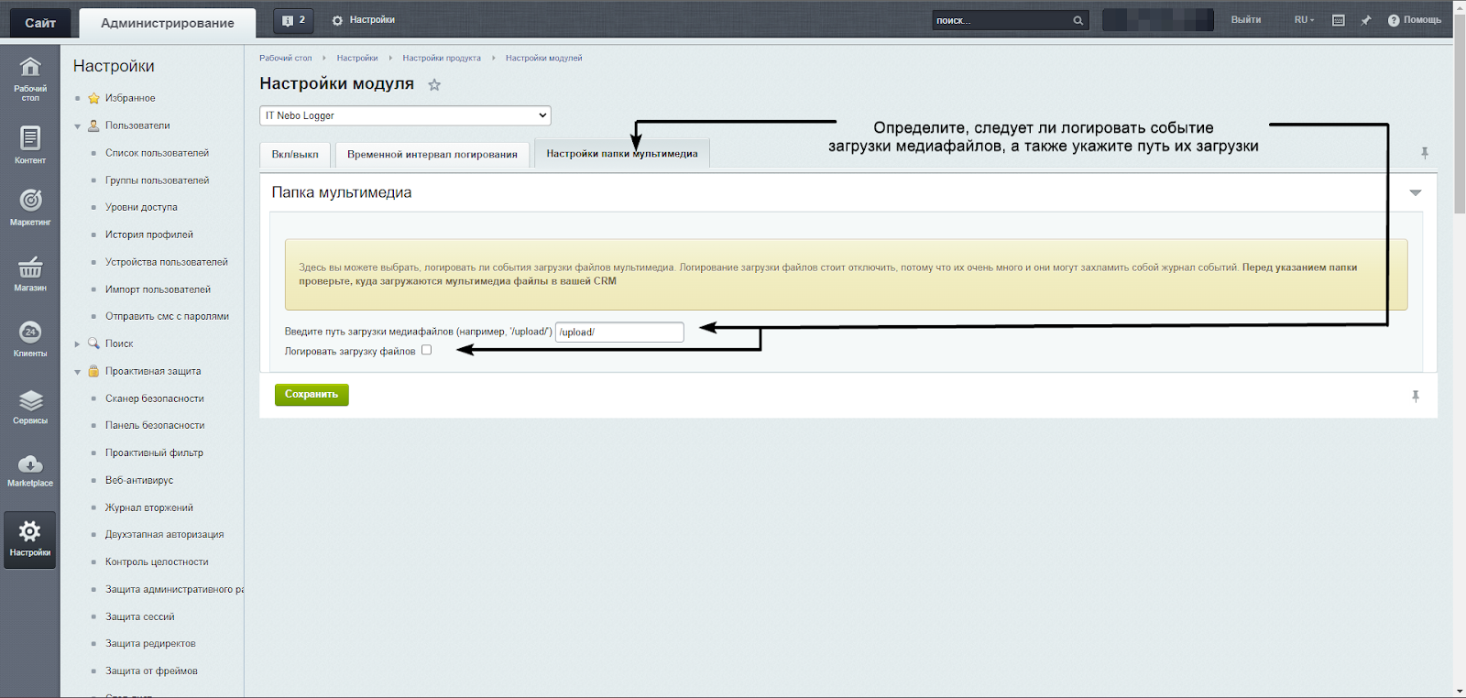Viewport: 1466px width, 698px height.
Task: Follow Настройки модулей breadcrumb link
Action: point(544,58)
